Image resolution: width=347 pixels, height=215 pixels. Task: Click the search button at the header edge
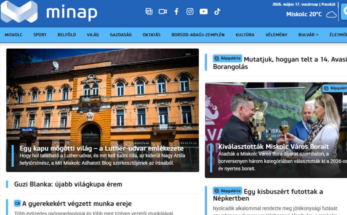tap(345, 11)
